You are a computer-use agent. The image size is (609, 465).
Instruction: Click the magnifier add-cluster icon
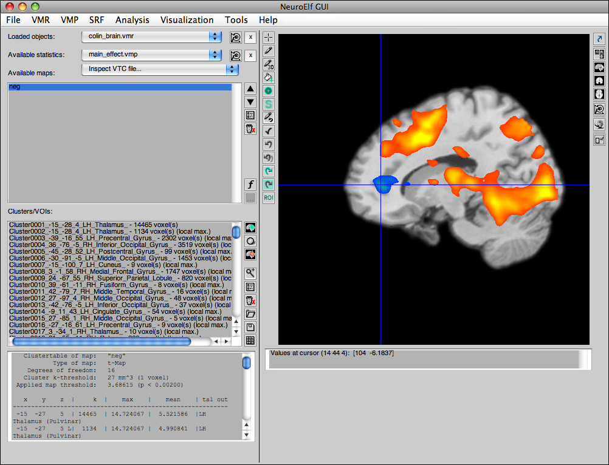[x=250, y=273]
